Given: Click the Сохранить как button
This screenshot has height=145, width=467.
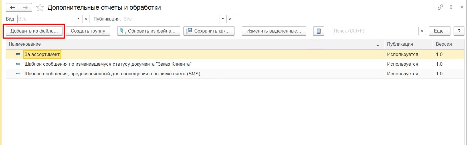Looking at the screenshot, I should [x=209, y=31].
